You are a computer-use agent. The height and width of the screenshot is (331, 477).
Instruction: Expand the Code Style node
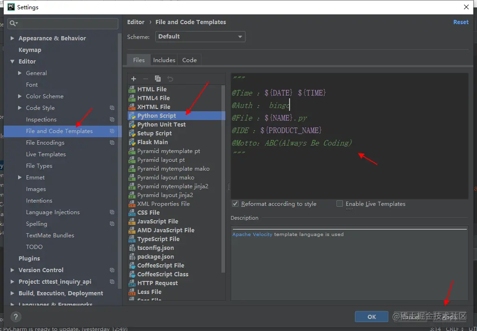[x=20, y=108]
